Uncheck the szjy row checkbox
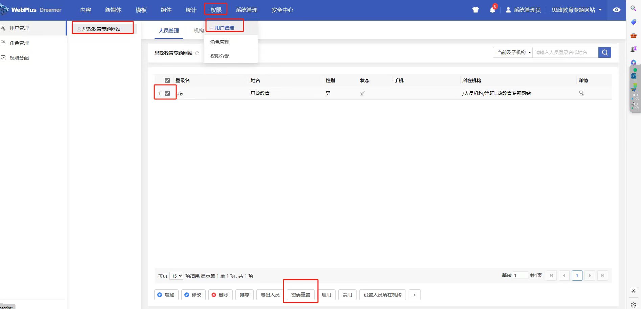Viewport: 641px width, 309px height. coord(167,93)
